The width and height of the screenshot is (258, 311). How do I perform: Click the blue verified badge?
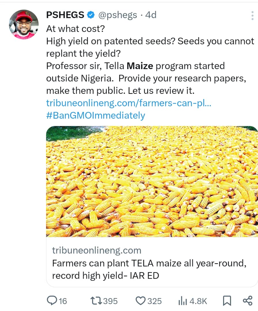coord(91,15)
